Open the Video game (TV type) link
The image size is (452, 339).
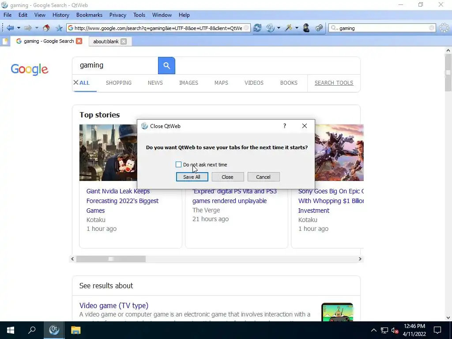[114, 305]
